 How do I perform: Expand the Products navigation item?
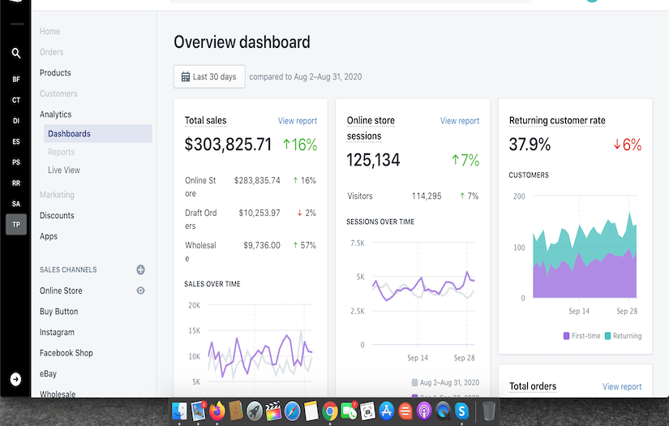point(55,73)
